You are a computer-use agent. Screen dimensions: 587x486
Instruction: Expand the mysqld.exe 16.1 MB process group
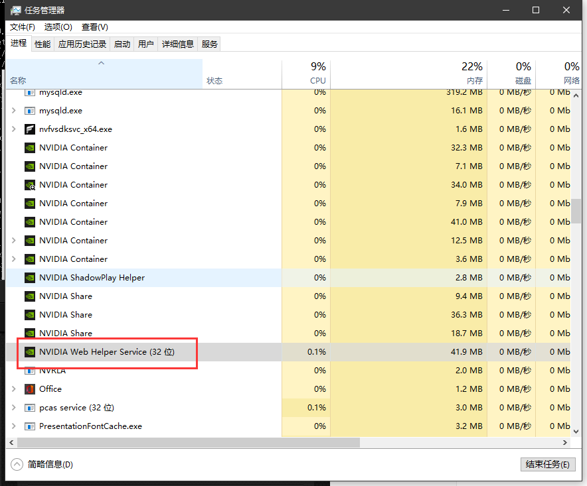coord(14,111)
